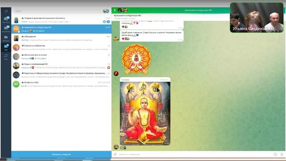
Task: Focus the chat search field
Action: (58, 11)
